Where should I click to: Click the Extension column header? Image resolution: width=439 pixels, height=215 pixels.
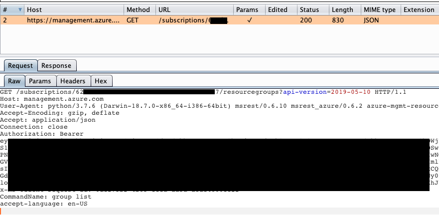420,10
